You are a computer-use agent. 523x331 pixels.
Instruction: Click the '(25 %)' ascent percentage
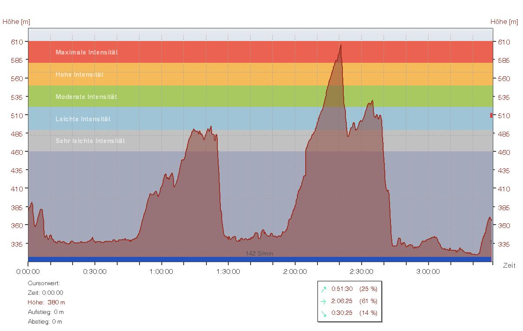pos(368,289)
